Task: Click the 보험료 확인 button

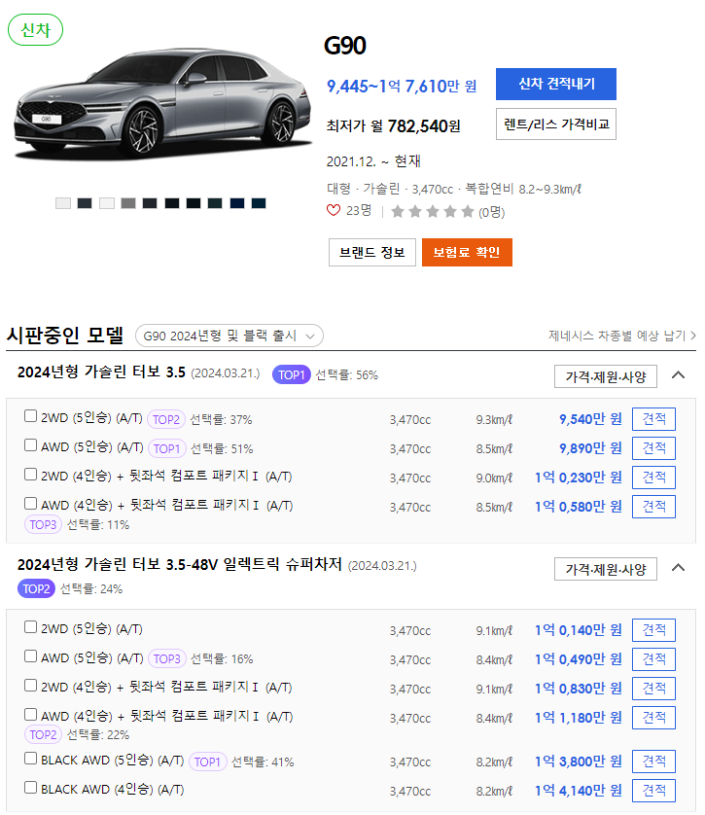Action: click(467, 253)
